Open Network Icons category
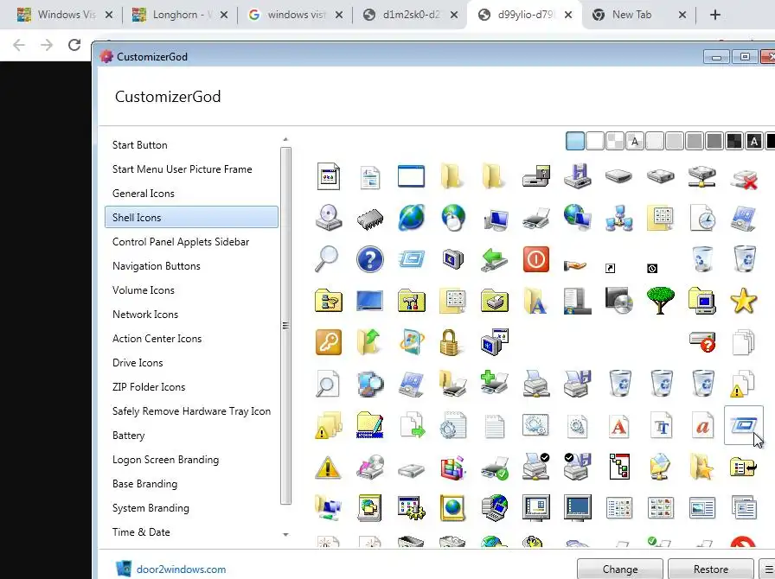Image resolution: width=775 pixels, height=579 pixels. [145, 315]
